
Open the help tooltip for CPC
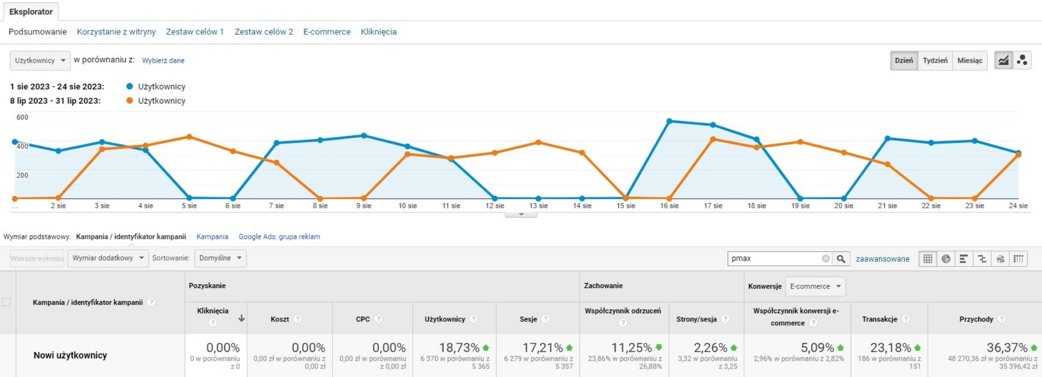click(378, 319)
